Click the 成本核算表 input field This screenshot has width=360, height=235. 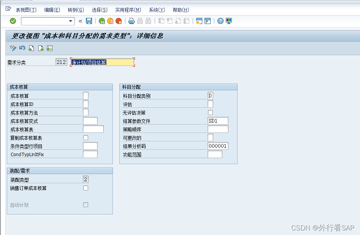[x=93, y=129]
